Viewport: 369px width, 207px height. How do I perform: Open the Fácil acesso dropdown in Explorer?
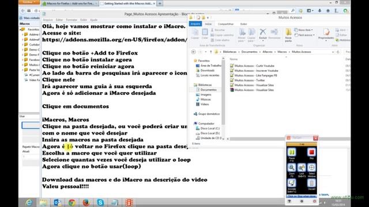pyautogui.click(x=304, y=35)
